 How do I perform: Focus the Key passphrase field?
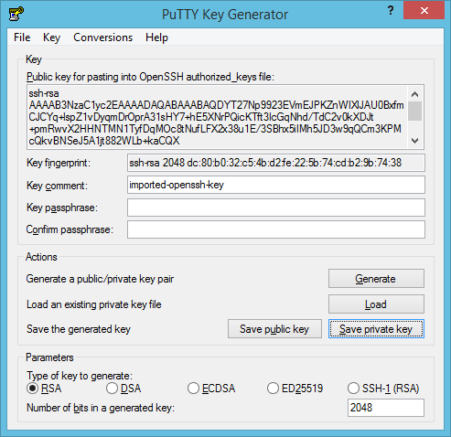276,208
